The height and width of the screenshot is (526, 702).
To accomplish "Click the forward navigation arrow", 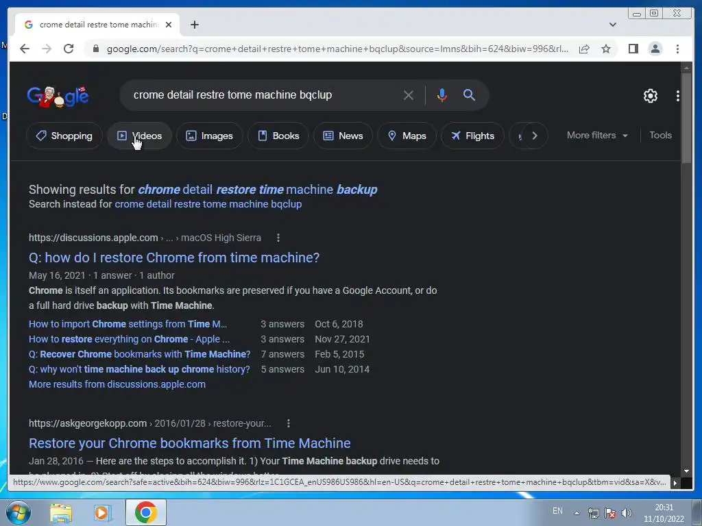I will point(47,49).
